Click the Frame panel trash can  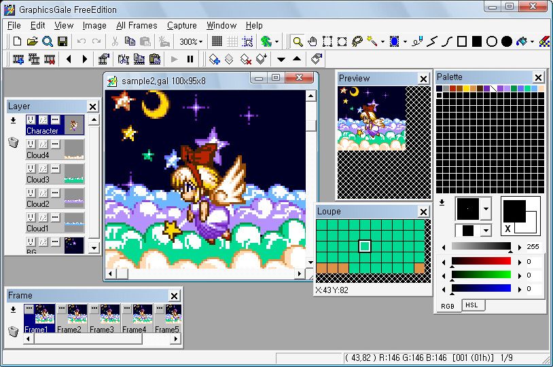[x=13, y=332]
